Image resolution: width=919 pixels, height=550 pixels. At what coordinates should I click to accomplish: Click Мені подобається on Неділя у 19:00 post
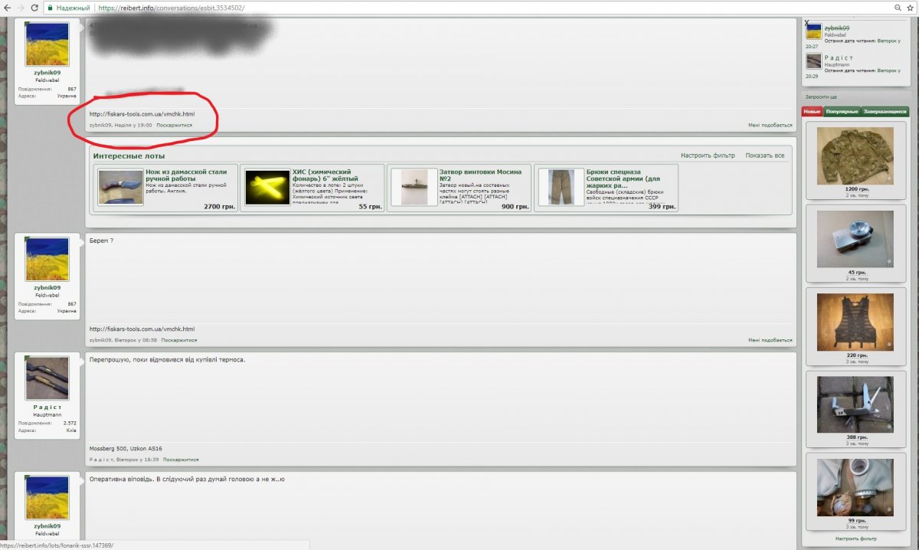coord(770,125)
